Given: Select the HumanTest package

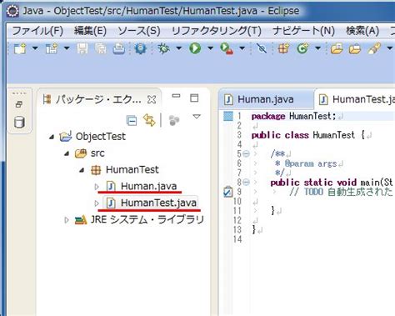Looking at the screenshot, I should 132,169.
